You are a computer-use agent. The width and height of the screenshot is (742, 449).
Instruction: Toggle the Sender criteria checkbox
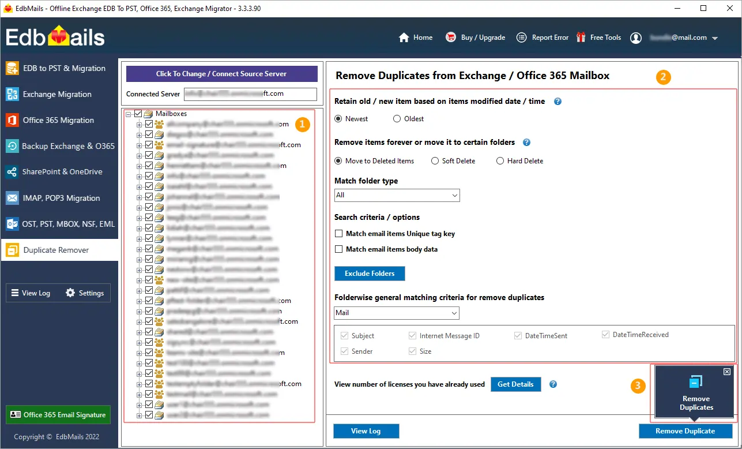344,351
